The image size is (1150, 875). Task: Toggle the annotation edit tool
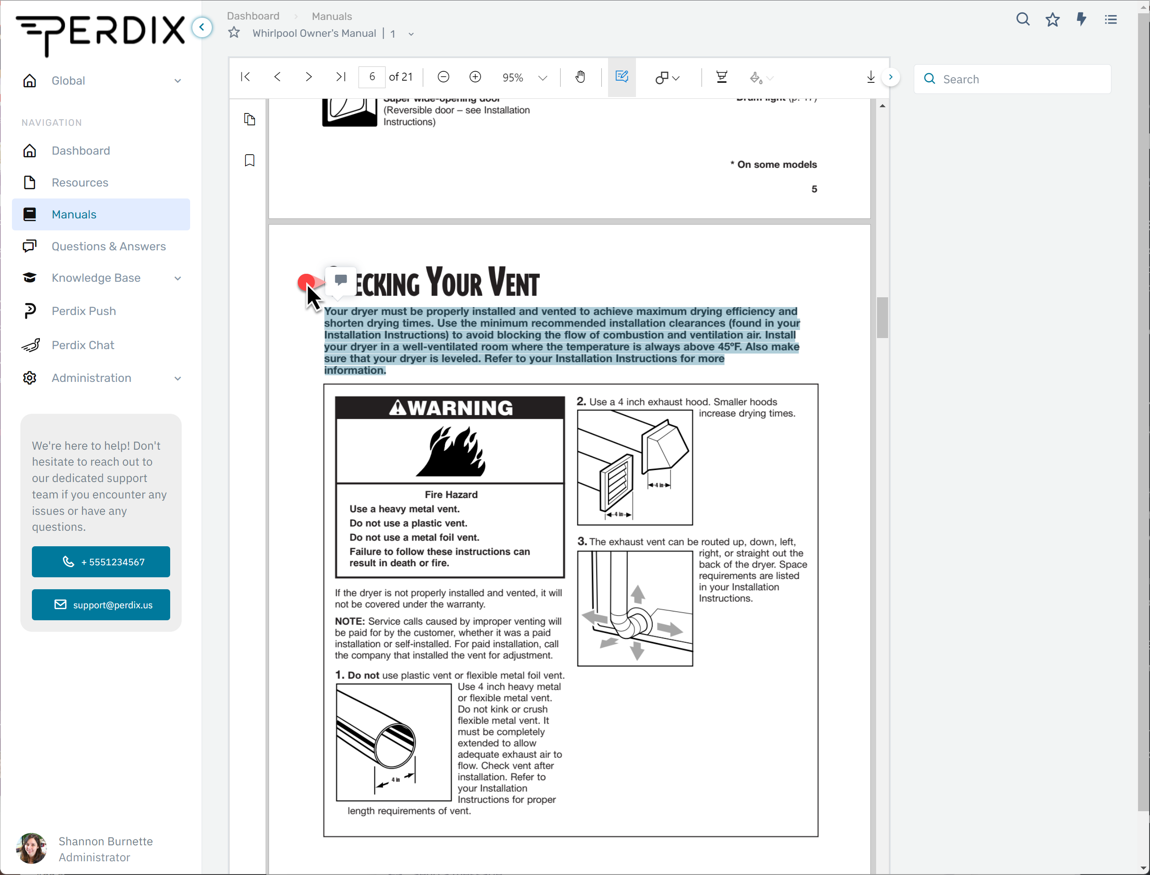(x=622, y=77)
